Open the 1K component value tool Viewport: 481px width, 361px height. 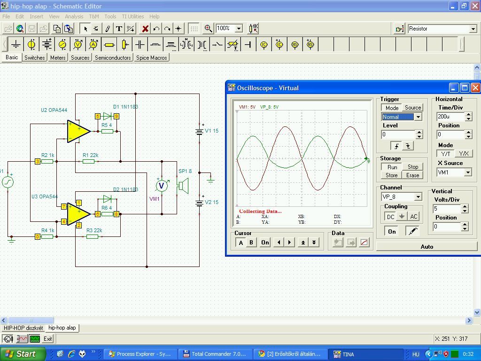pyautogui.click(x=254, y=29)
